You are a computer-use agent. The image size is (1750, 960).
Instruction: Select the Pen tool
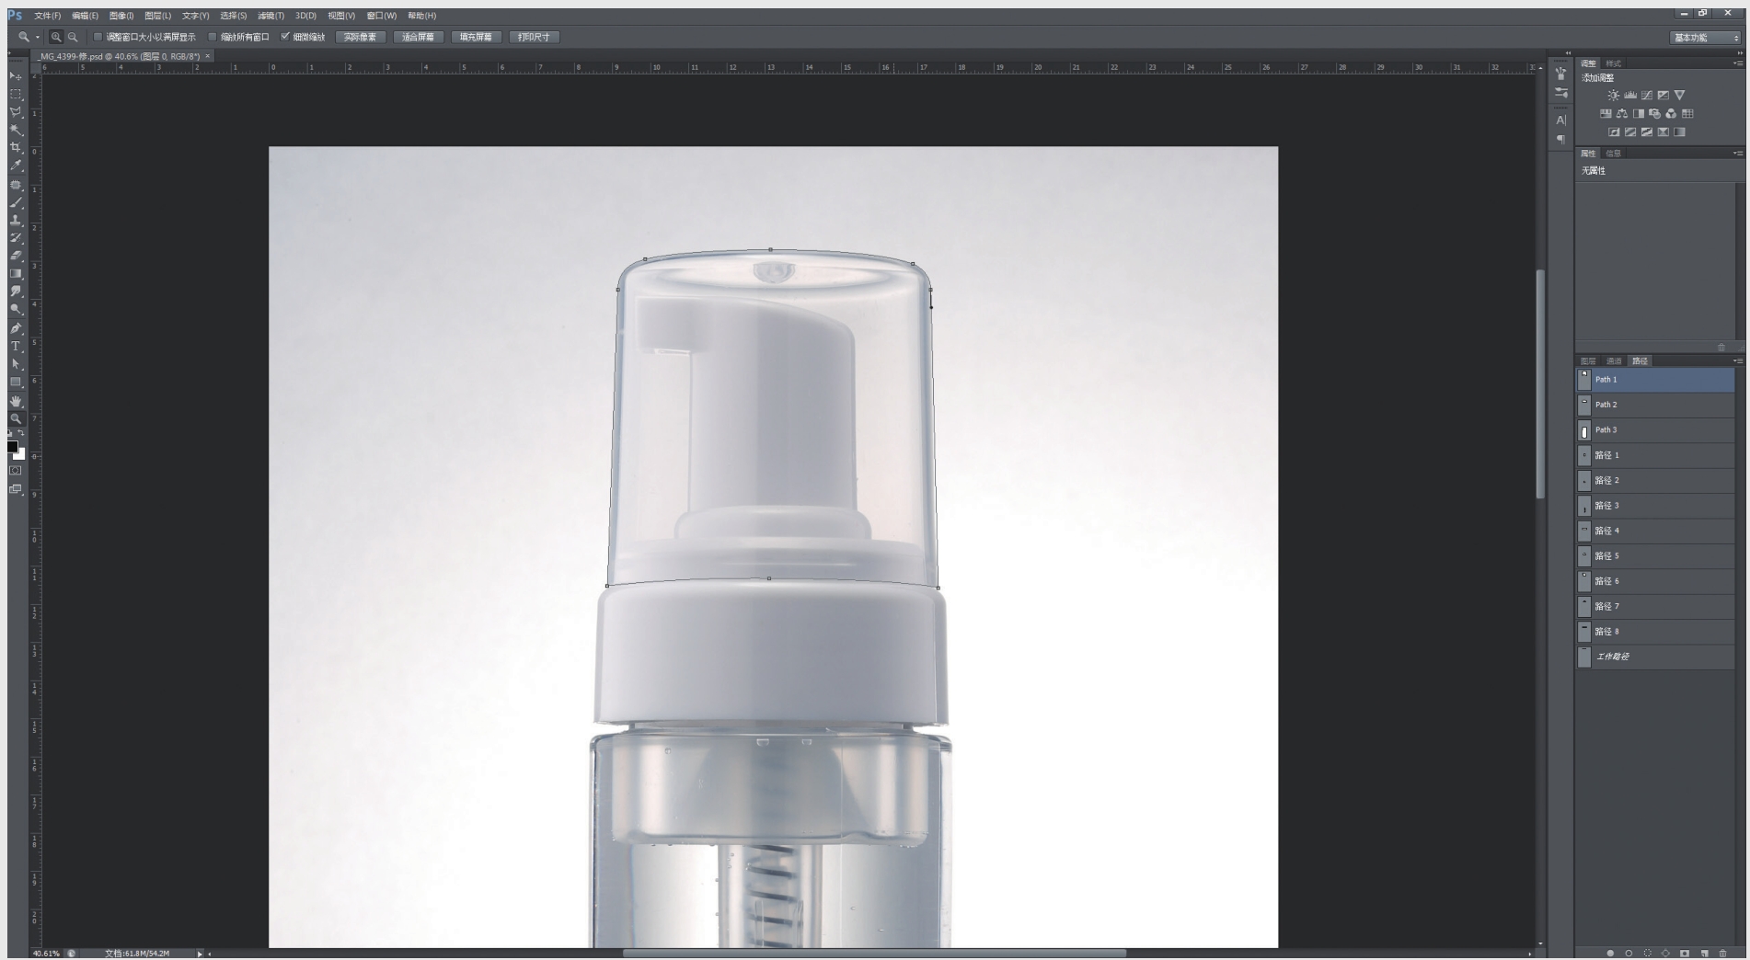[16, 328]
